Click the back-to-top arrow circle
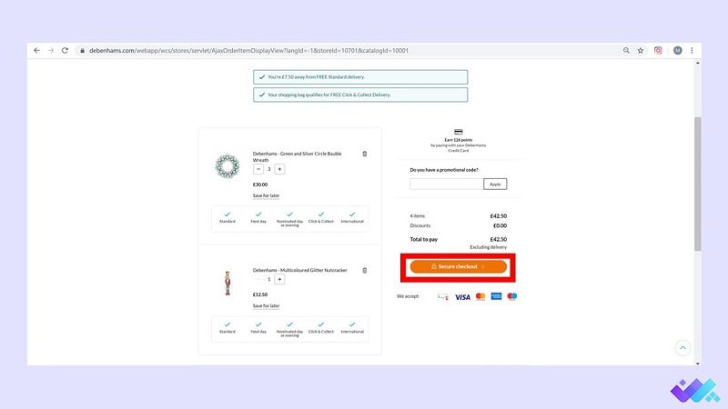The image size is (728, 409). click(682, 348)
